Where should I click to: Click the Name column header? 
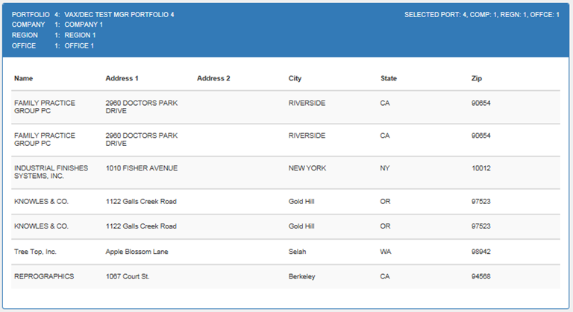click(x=23, y=78)
